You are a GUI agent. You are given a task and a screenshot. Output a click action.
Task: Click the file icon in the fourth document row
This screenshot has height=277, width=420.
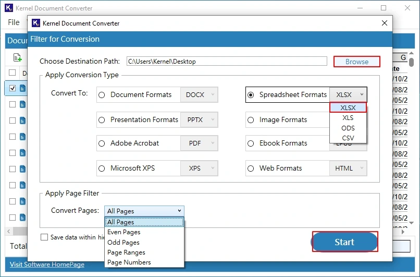coord(23,137)
